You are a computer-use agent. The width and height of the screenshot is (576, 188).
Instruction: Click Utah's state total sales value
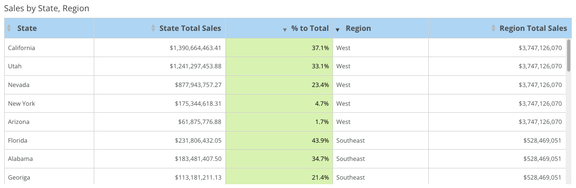(195, 66)
